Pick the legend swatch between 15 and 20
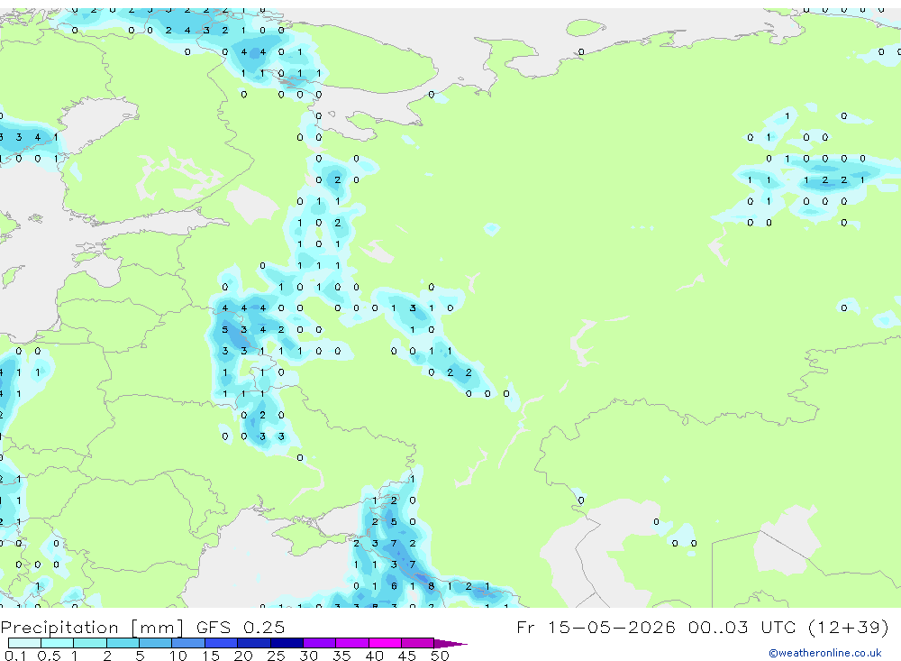The width and height of the screenshot is (901, 661). click(222, 643)
